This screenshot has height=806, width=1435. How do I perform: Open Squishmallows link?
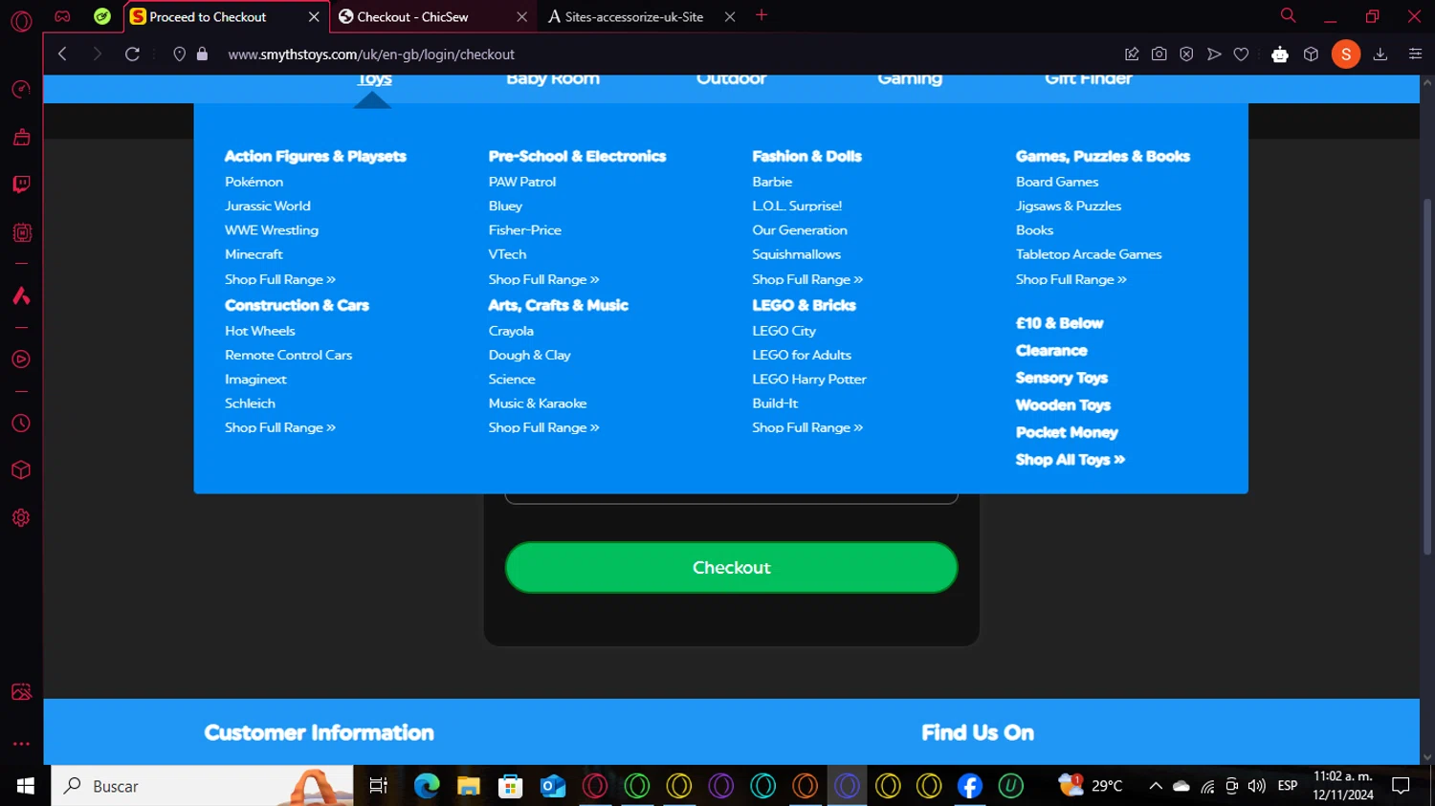point(796,254)
